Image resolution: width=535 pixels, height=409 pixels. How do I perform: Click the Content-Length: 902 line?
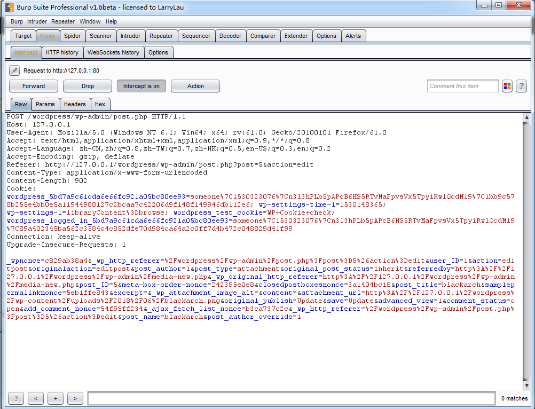[x=47, y=181]
